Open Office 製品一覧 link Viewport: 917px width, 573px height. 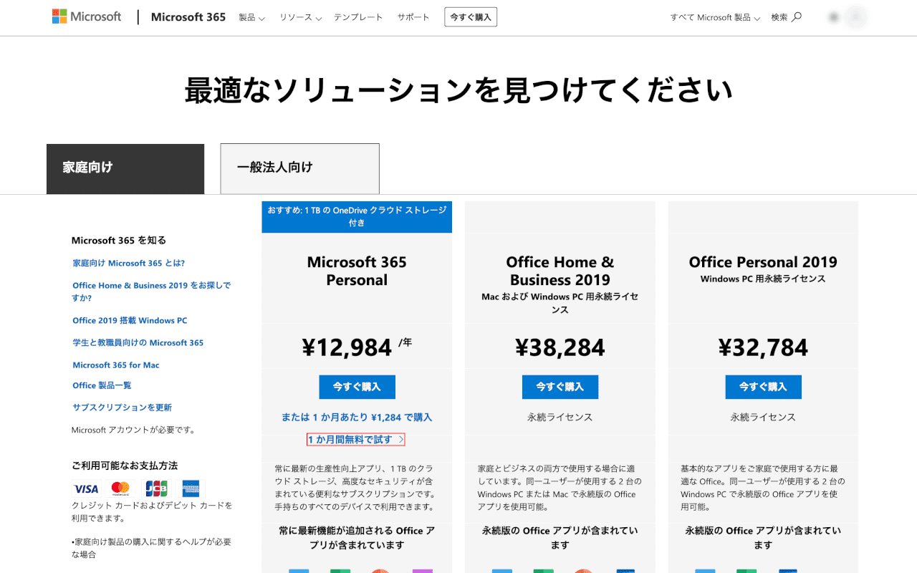click(102, 385)
